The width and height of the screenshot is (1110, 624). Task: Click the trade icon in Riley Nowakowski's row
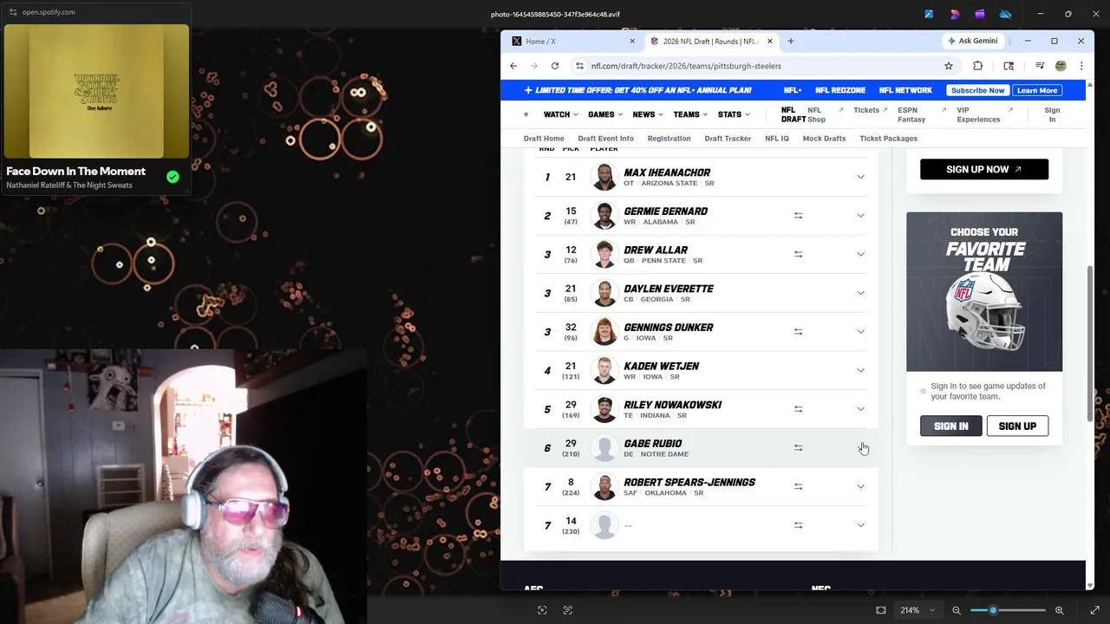point(798,409)
